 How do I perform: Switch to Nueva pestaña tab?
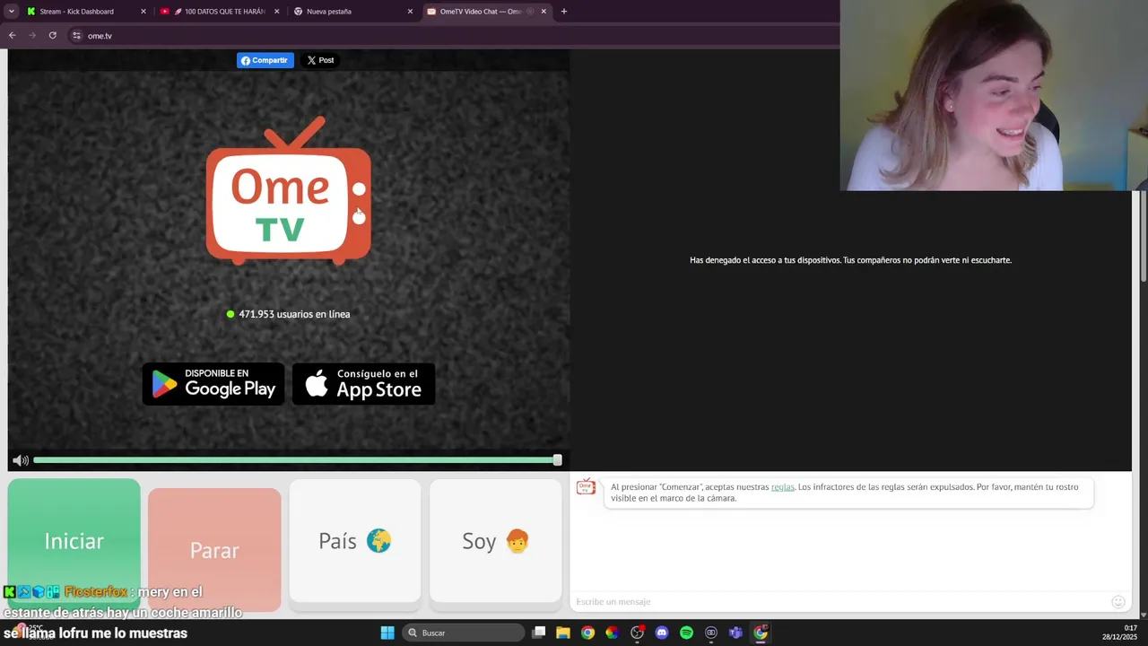click(x=353, y=11)
